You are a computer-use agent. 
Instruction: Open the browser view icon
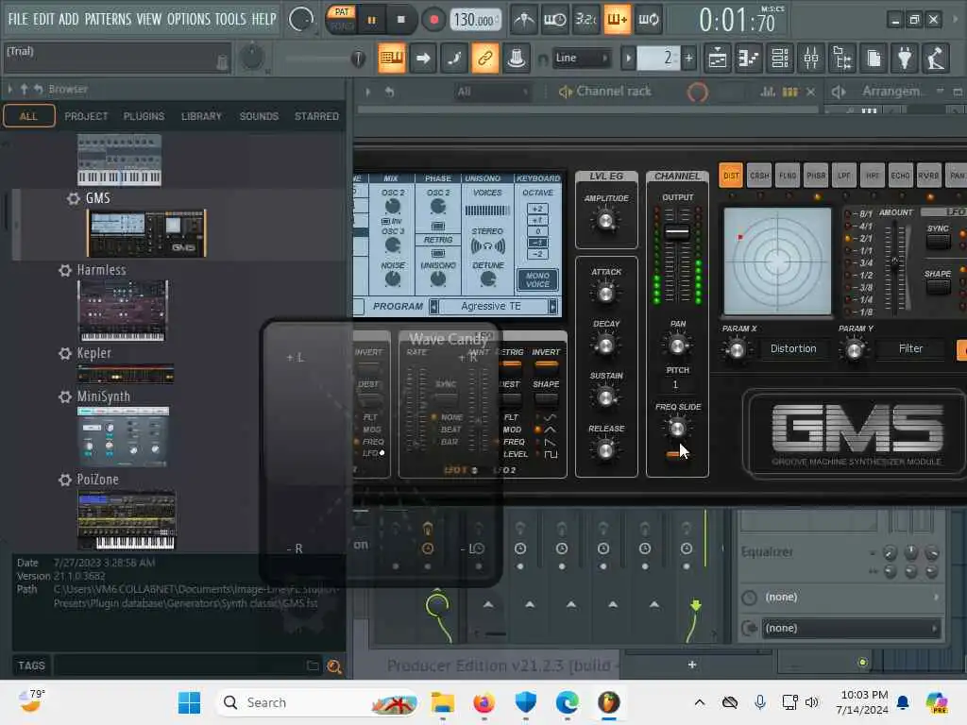pos(842,59)
